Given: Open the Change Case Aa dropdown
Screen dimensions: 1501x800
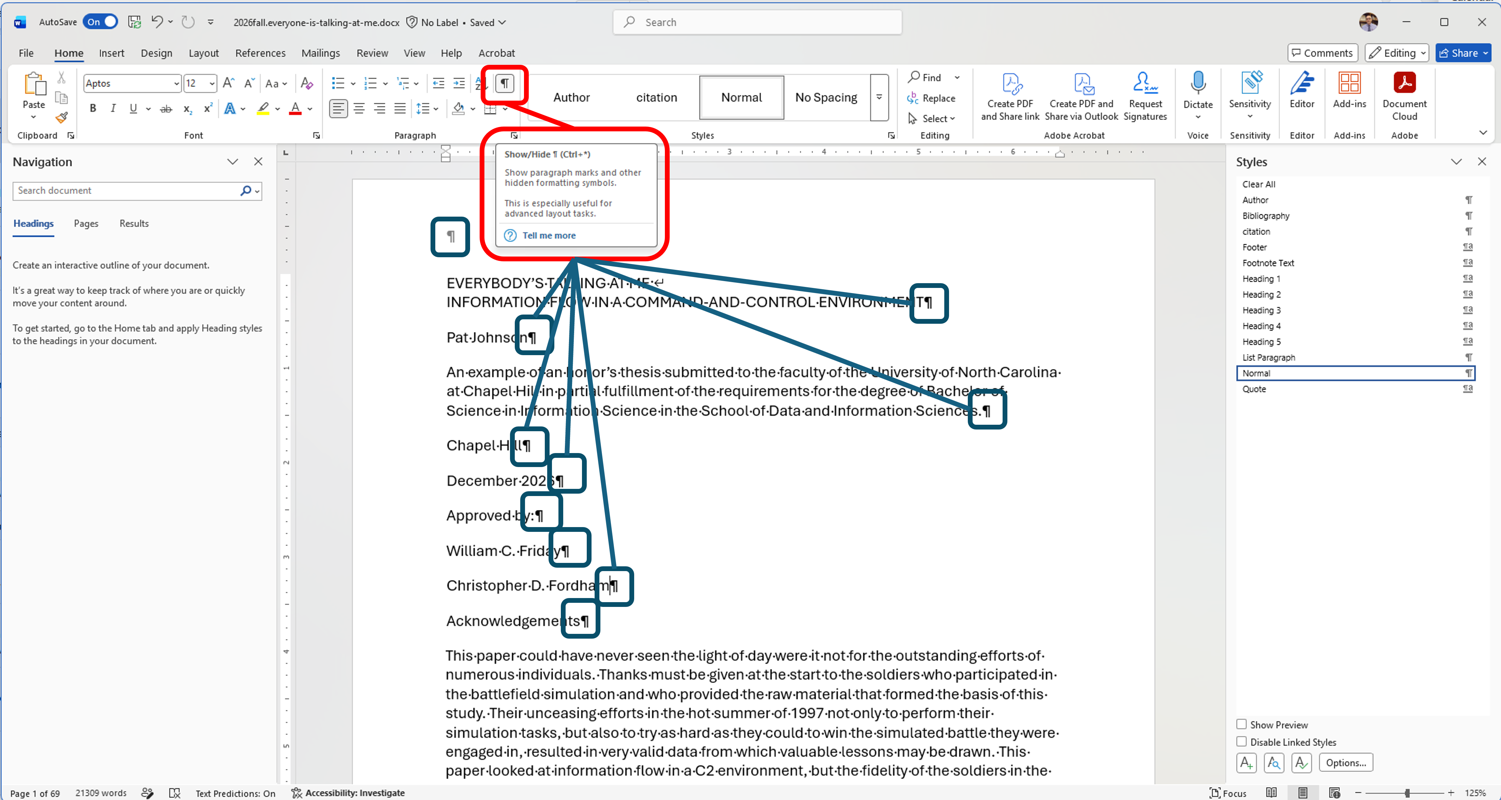Looking at the screenshot, I should pos(276,83).
